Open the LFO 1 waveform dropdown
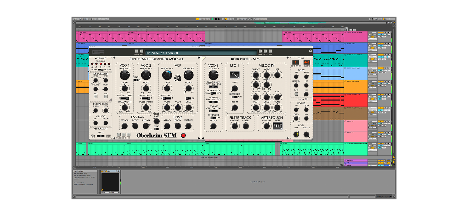 pos(235,75)
